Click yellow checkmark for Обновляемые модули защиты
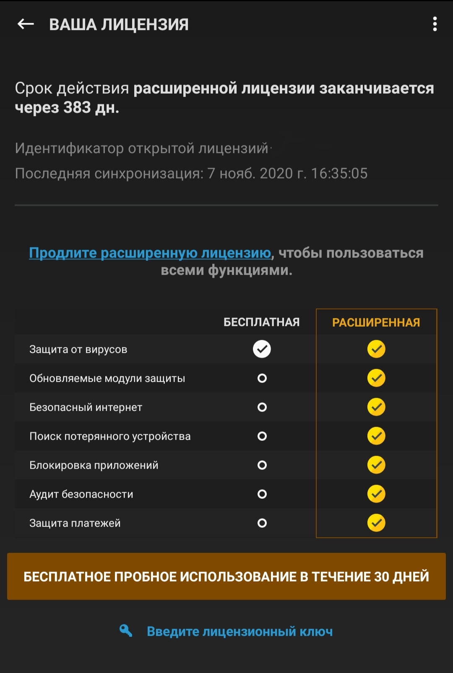 (376, 378)
